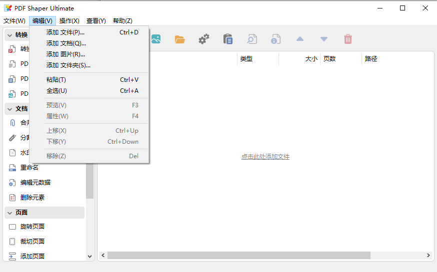Screen dimensions: 437x272
Task: Open the 添加页面 tool label
Action: pos(32,257)
